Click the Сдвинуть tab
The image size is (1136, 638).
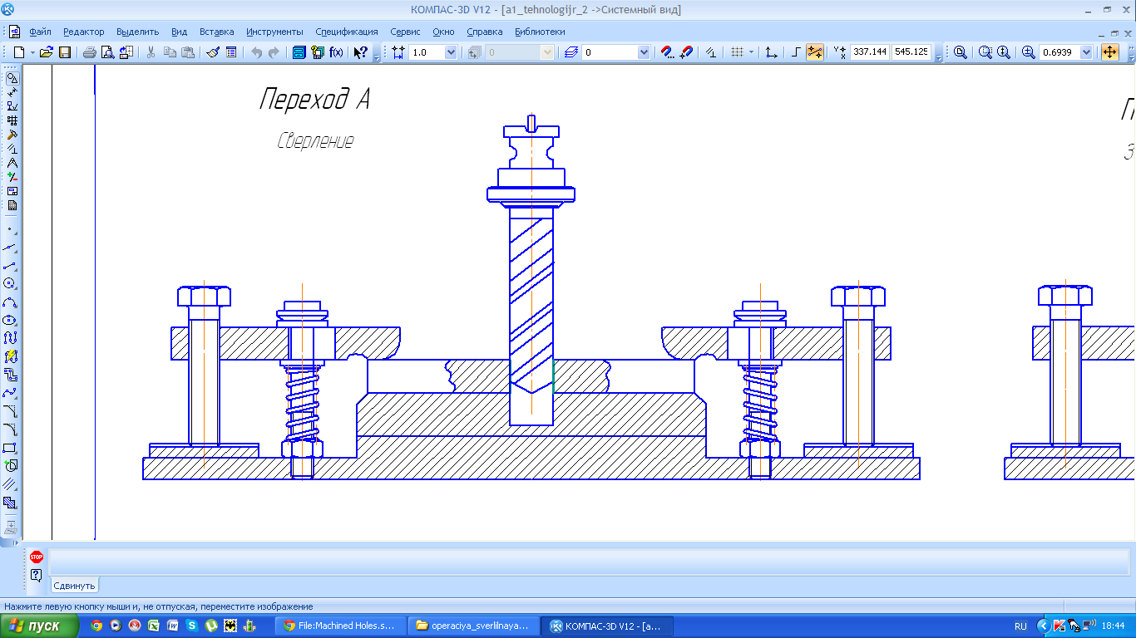75,586
